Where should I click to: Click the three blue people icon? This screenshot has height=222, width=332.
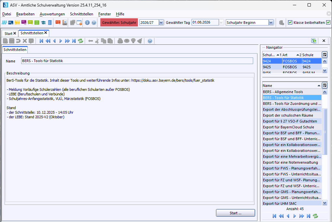click(4, 23)
